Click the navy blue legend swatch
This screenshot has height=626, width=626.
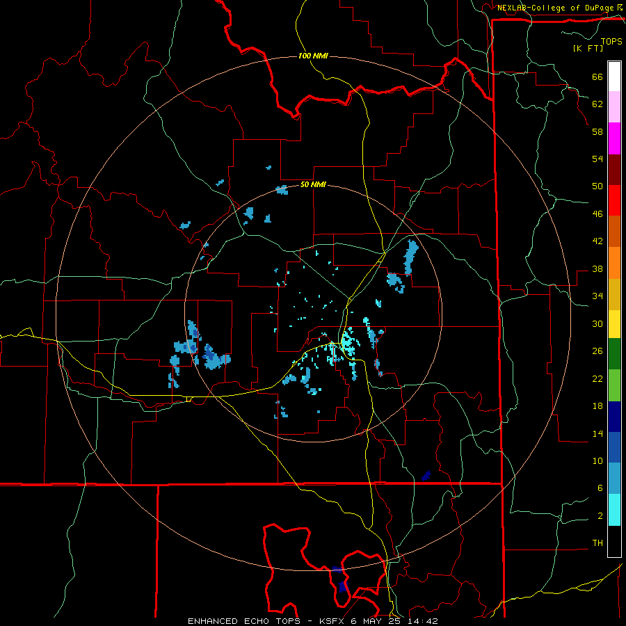tap(614, 417)
